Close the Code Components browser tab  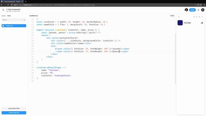(x=22, y=2)
